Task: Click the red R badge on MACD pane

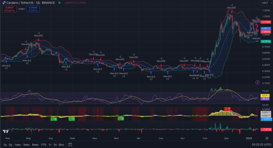Action: [x=227, y=108]
